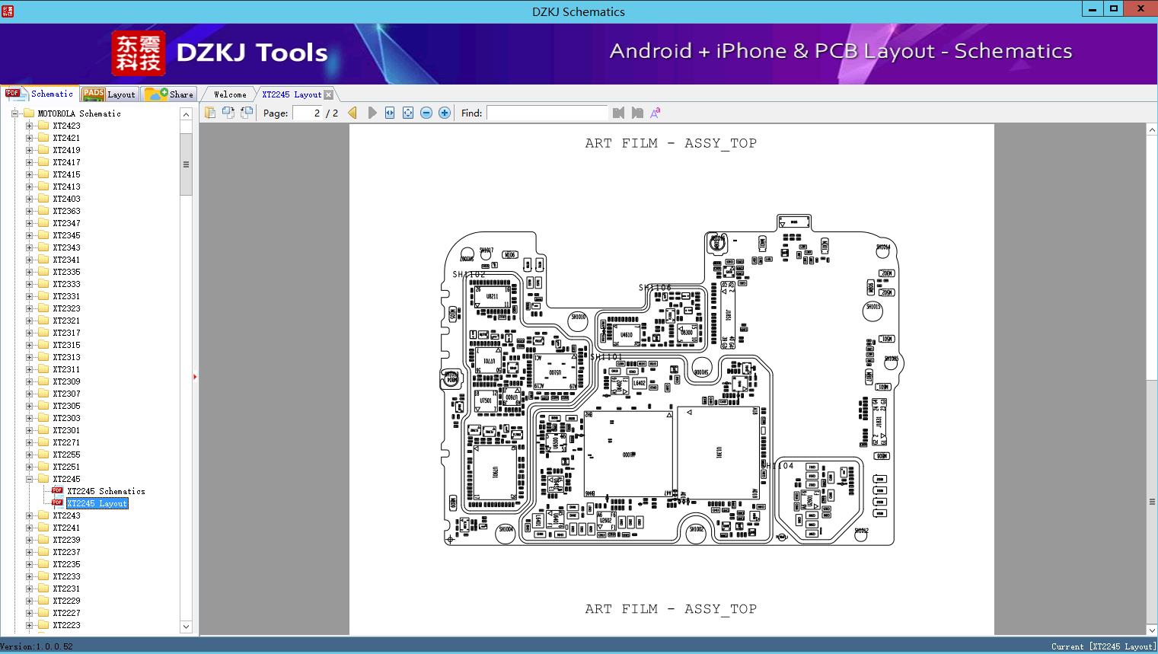Click the app icon in the title bar

7,11
